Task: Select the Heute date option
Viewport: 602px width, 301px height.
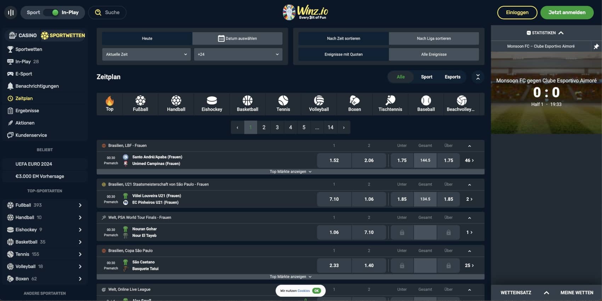Action: (x=147, y=38)
